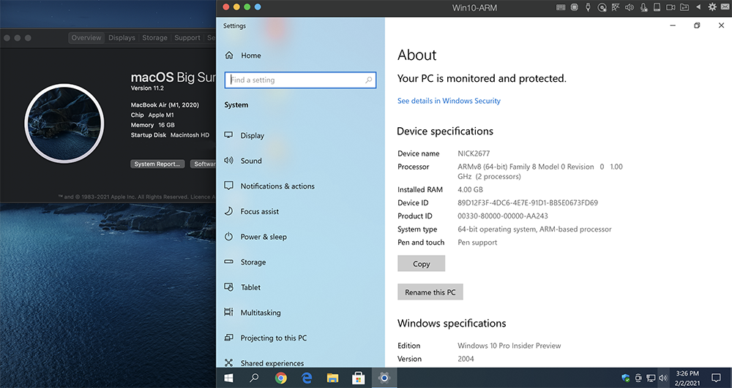Click the network web icon in Parallels bar
This screenshot has width=732, height=388.
[616, 7]
